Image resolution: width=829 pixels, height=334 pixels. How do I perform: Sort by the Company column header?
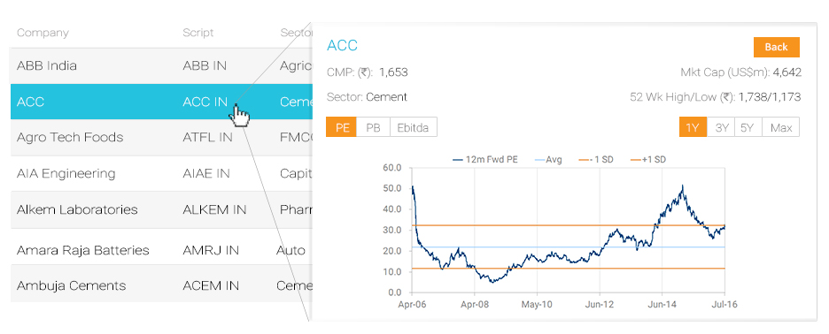[x=43, y=33]
